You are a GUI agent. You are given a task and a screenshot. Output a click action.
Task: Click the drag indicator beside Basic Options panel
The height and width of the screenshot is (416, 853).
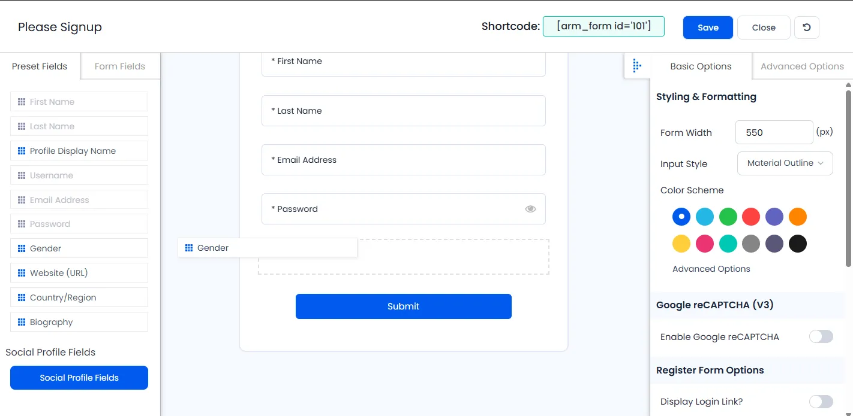tap(637, 66)
